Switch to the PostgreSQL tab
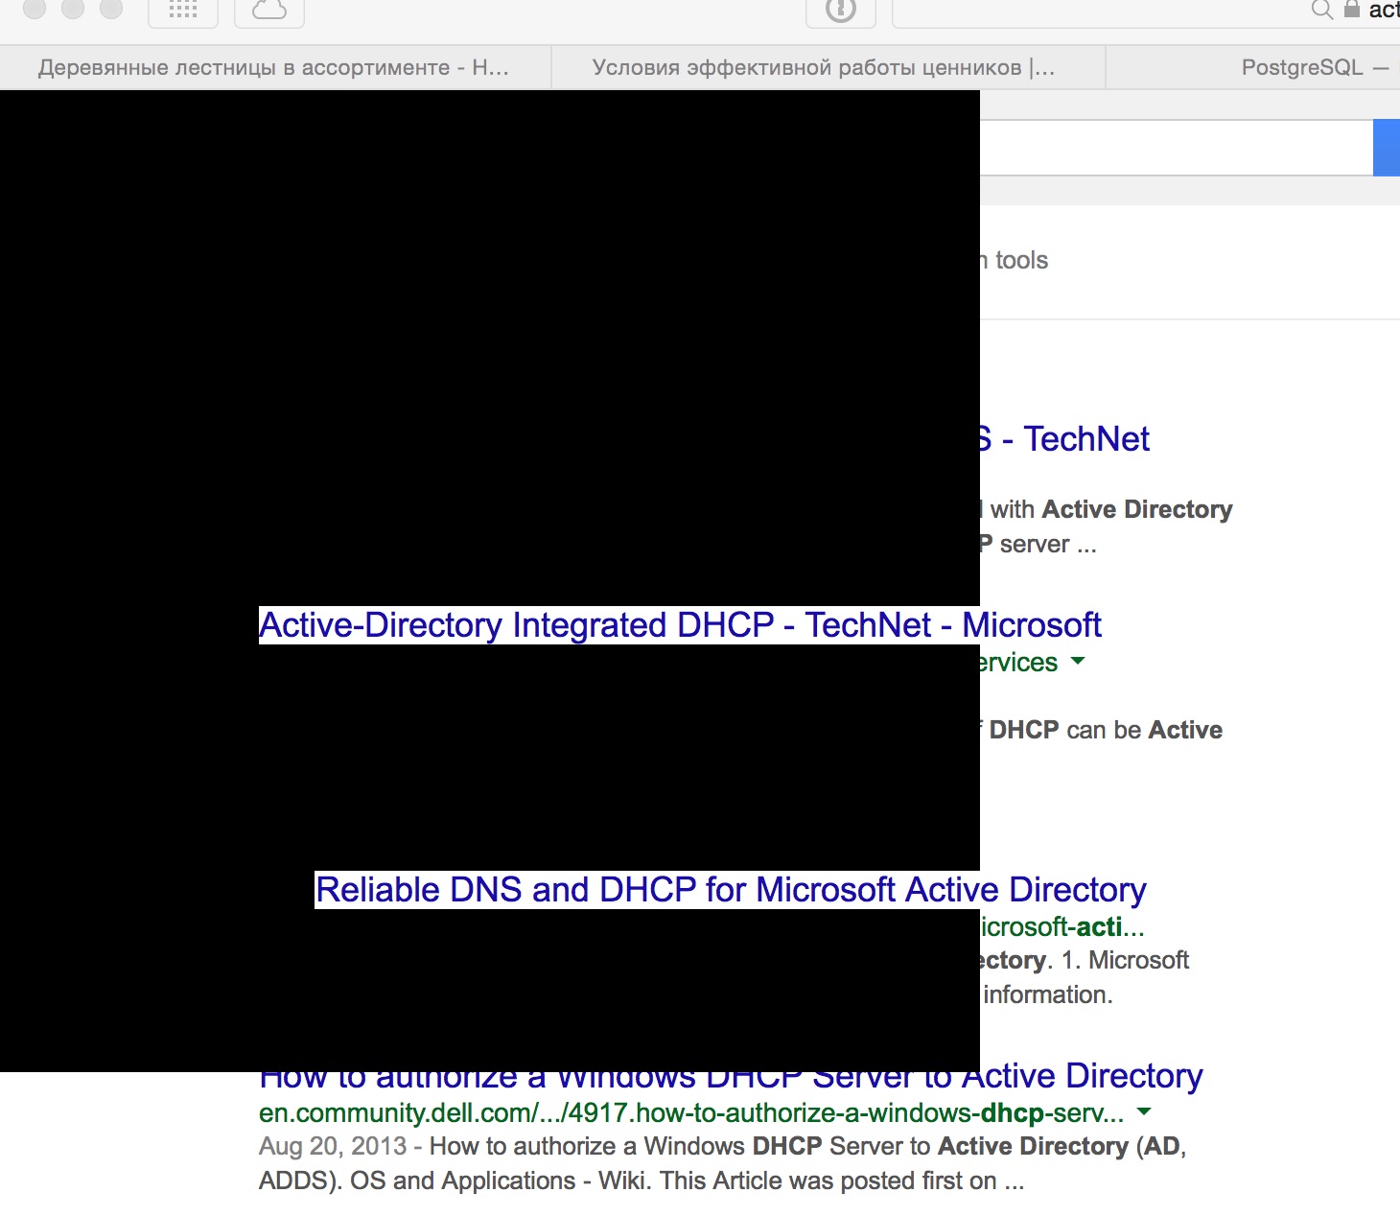1400x1216 pixels. (1253, 68)
